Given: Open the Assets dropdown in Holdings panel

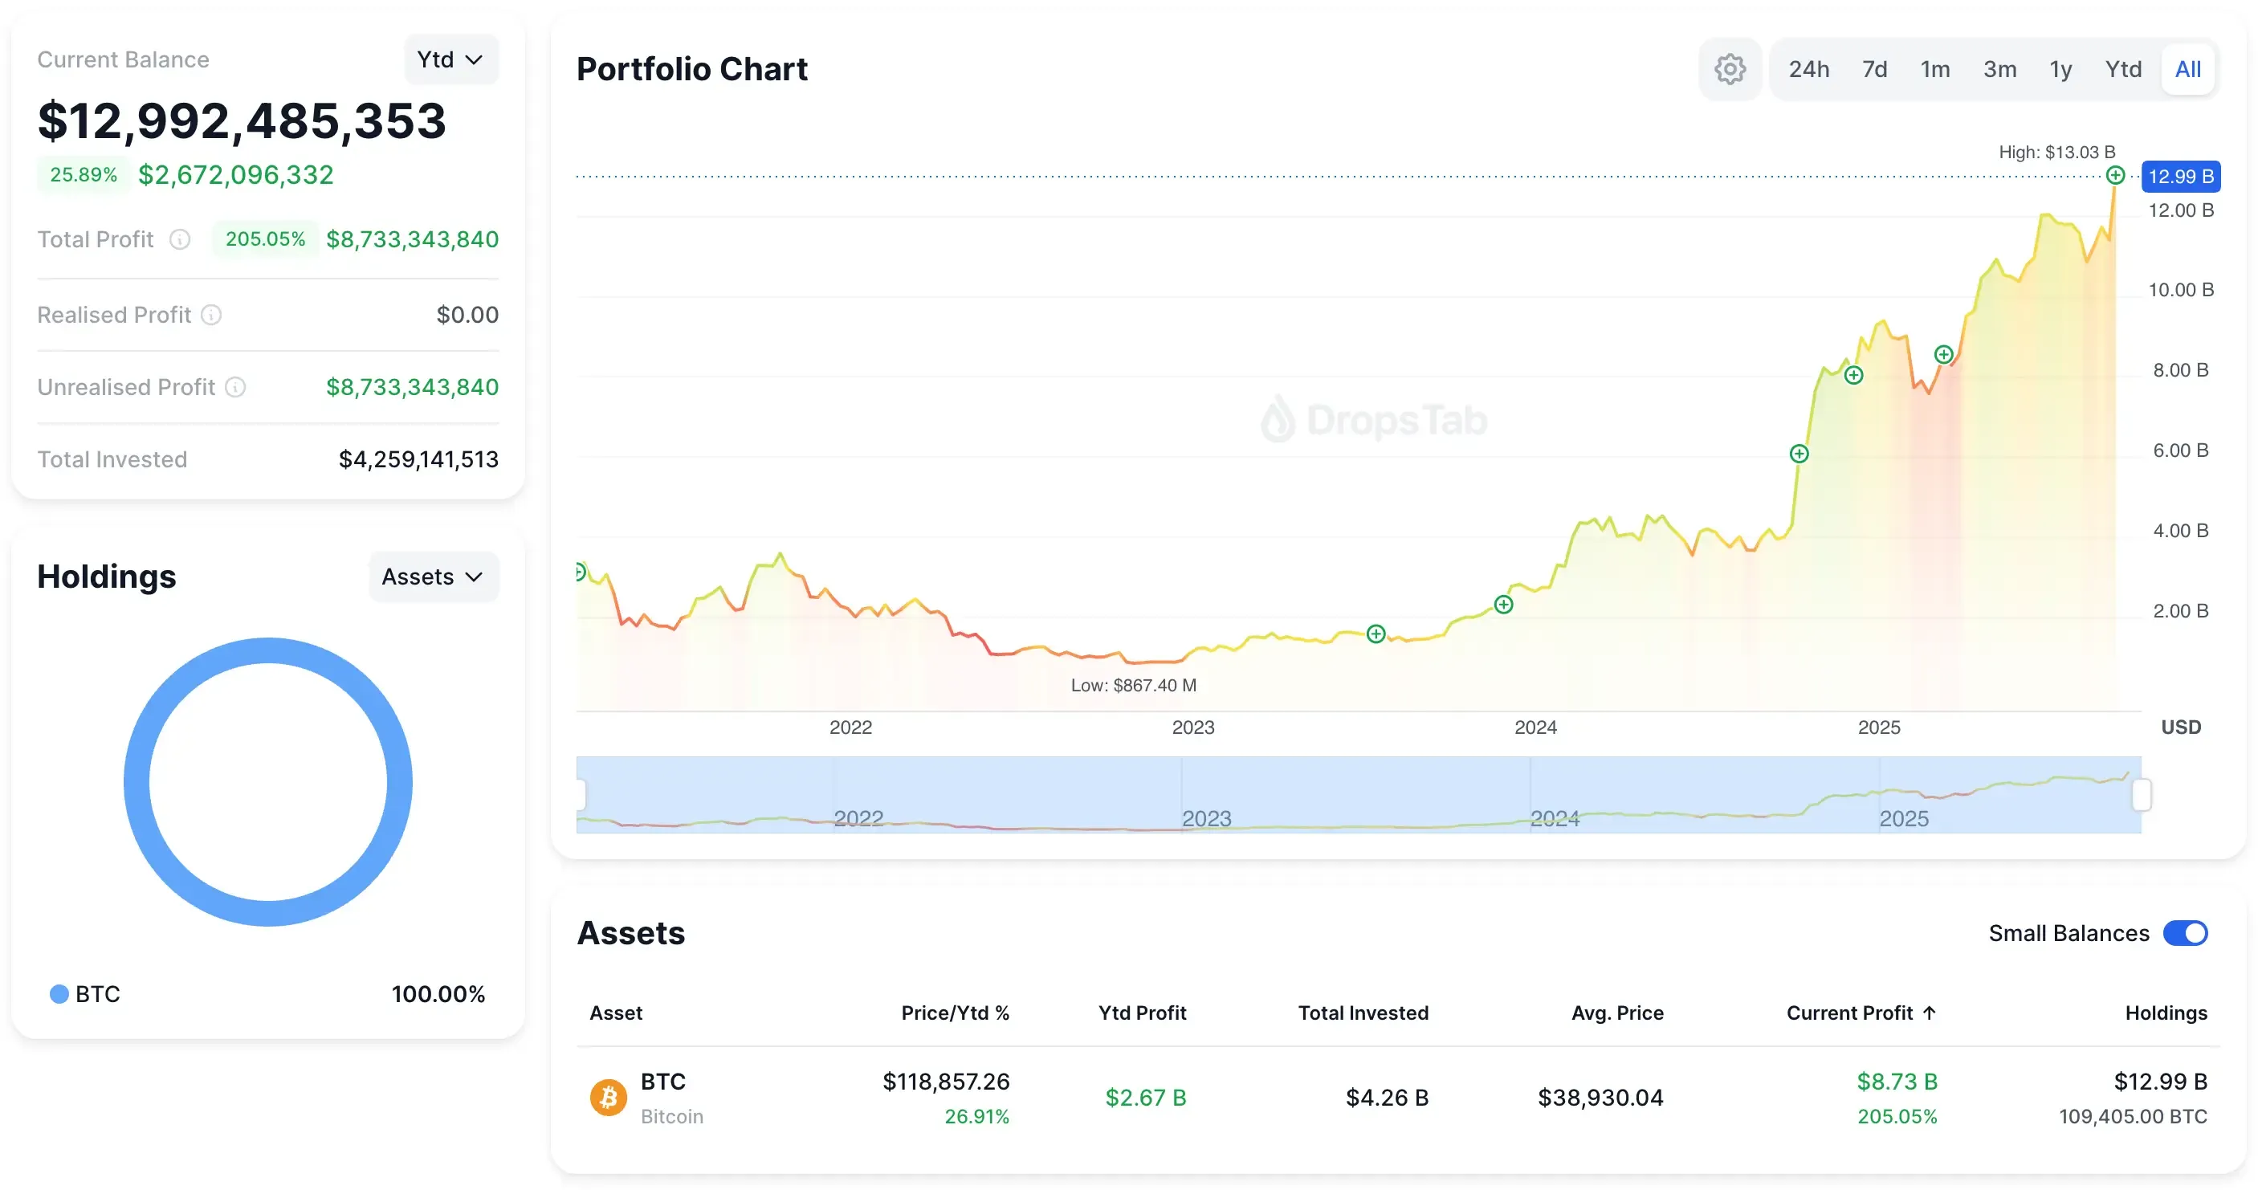Looking at the screenshot, I should (433, 577).
